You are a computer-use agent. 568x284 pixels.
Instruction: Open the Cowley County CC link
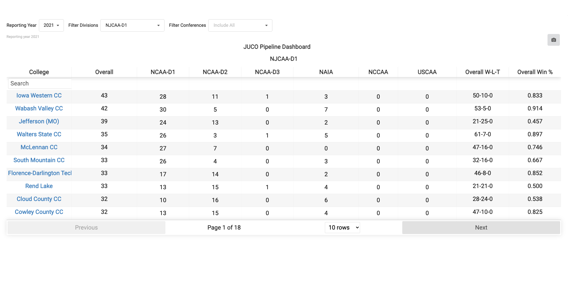coord(39,212)
